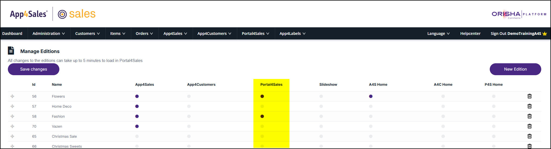Select the Flowers edition name
The image size is (551, 149).
tap(58, 96)
